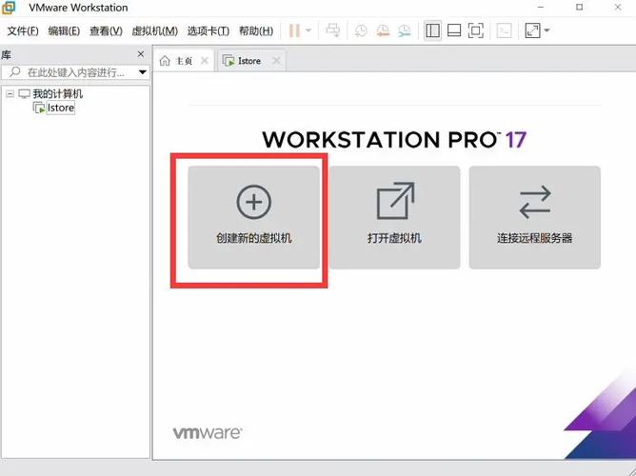Expand the power options dropdown arrow
636x476 pixels.
click(x=308, y=30)
